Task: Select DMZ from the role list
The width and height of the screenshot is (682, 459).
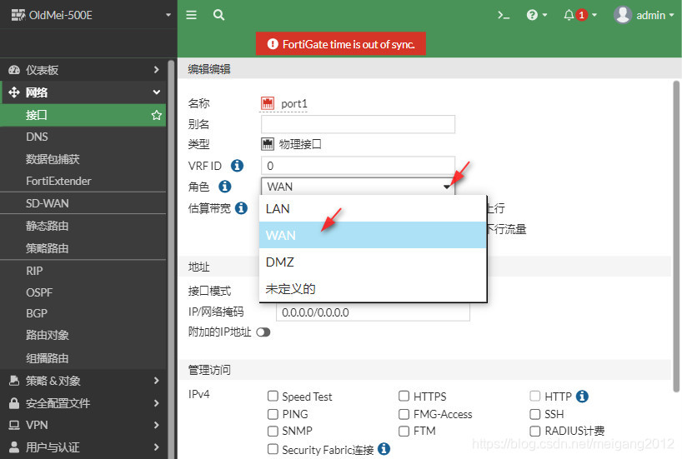Action: point(373,262)
